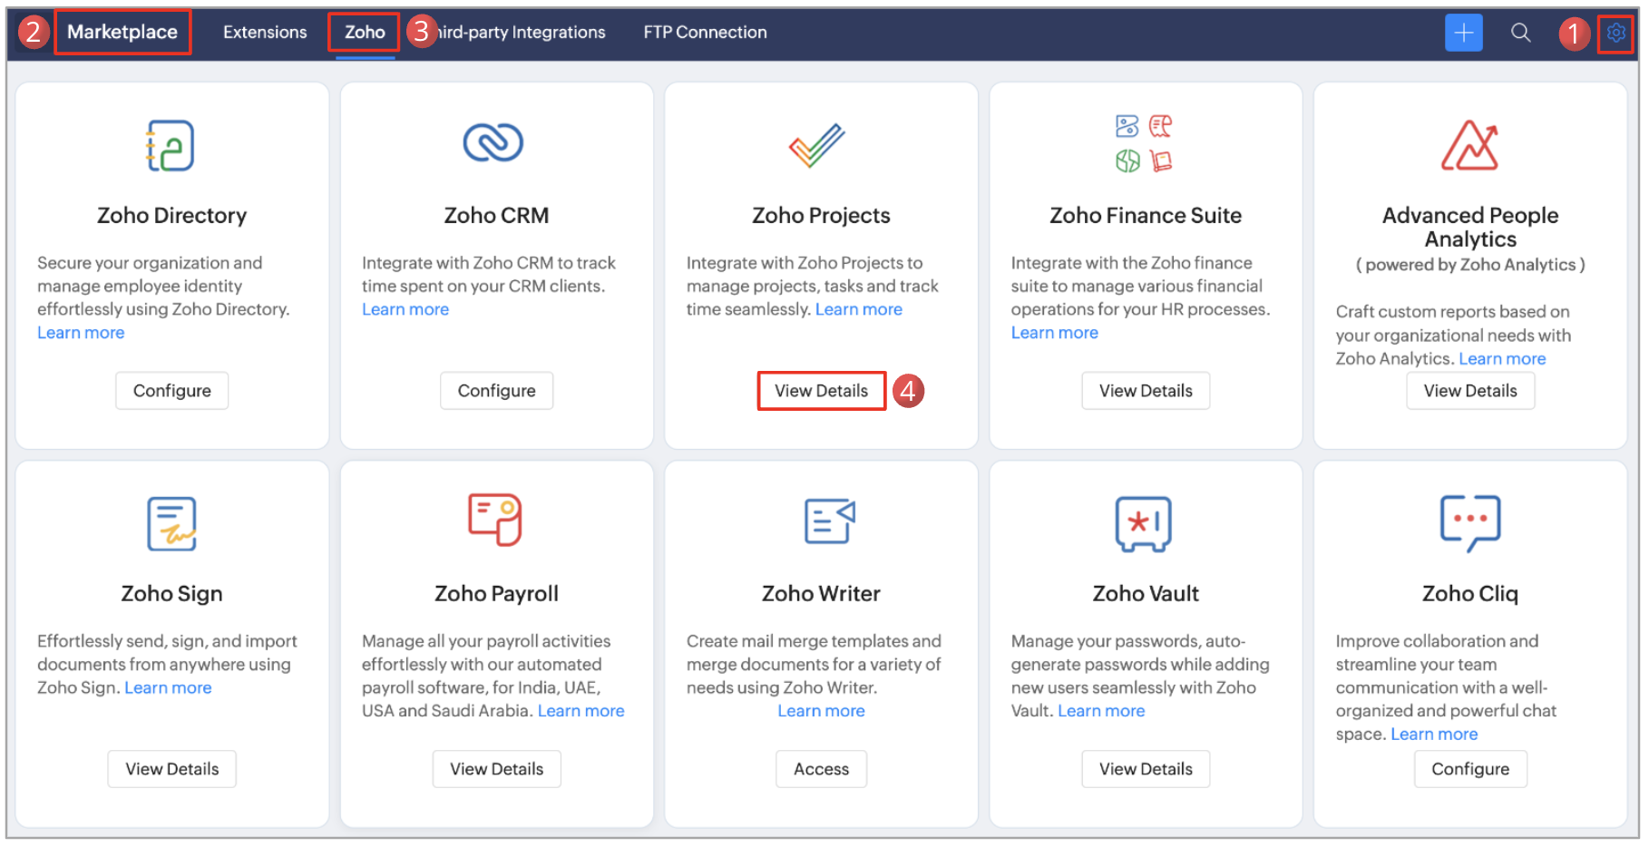The width and height of the screenshot is (1649, 847).
Task: Click the Zoho Directory logo icon
Action: point(171,145)
